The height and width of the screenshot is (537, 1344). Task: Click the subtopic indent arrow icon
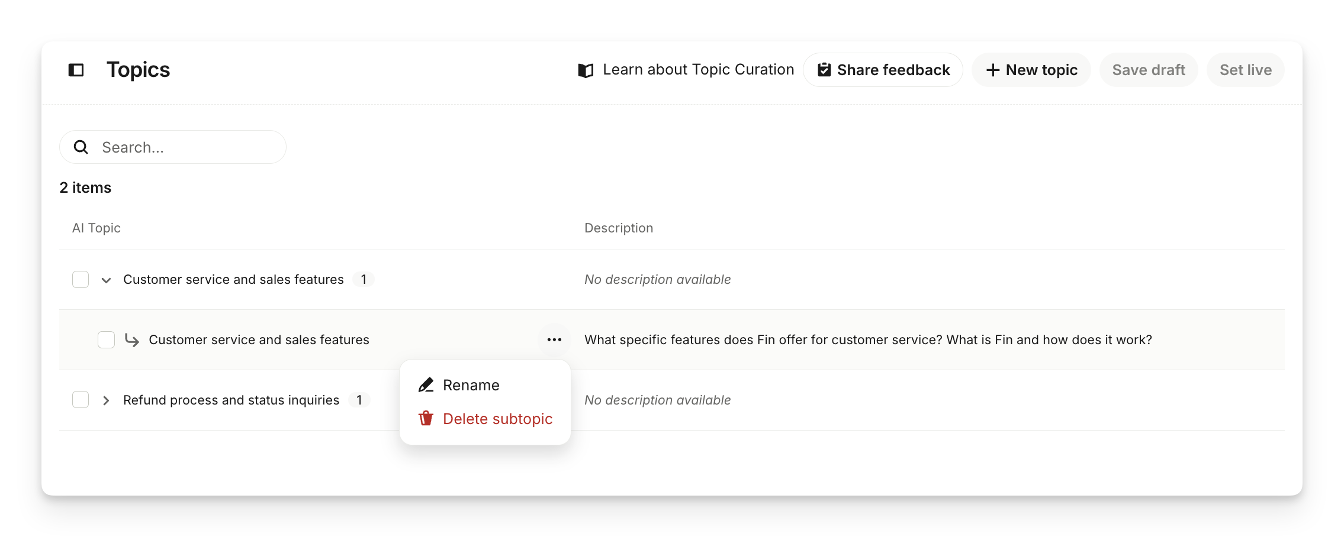[132, 340]
